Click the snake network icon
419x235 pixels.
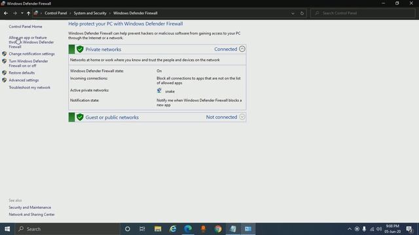pos(159,91)
